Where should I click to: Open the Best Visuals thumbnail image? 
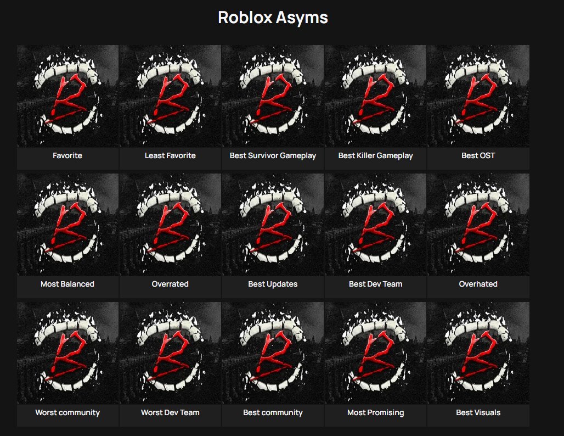[478, 353]
